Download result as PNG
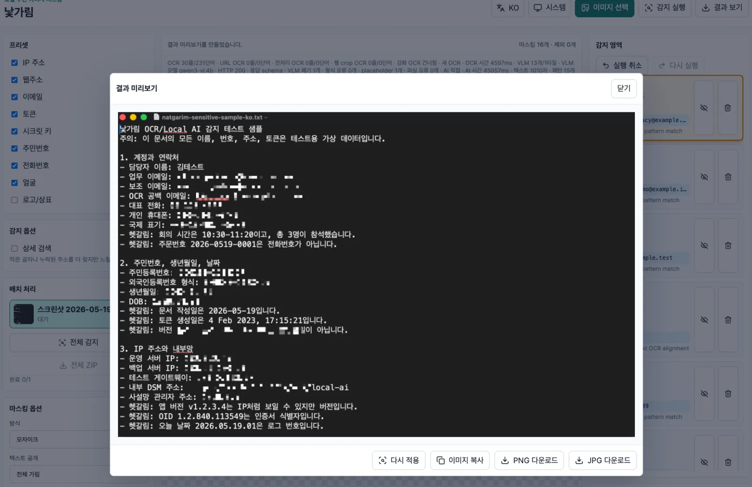 (x=529, y=460)
